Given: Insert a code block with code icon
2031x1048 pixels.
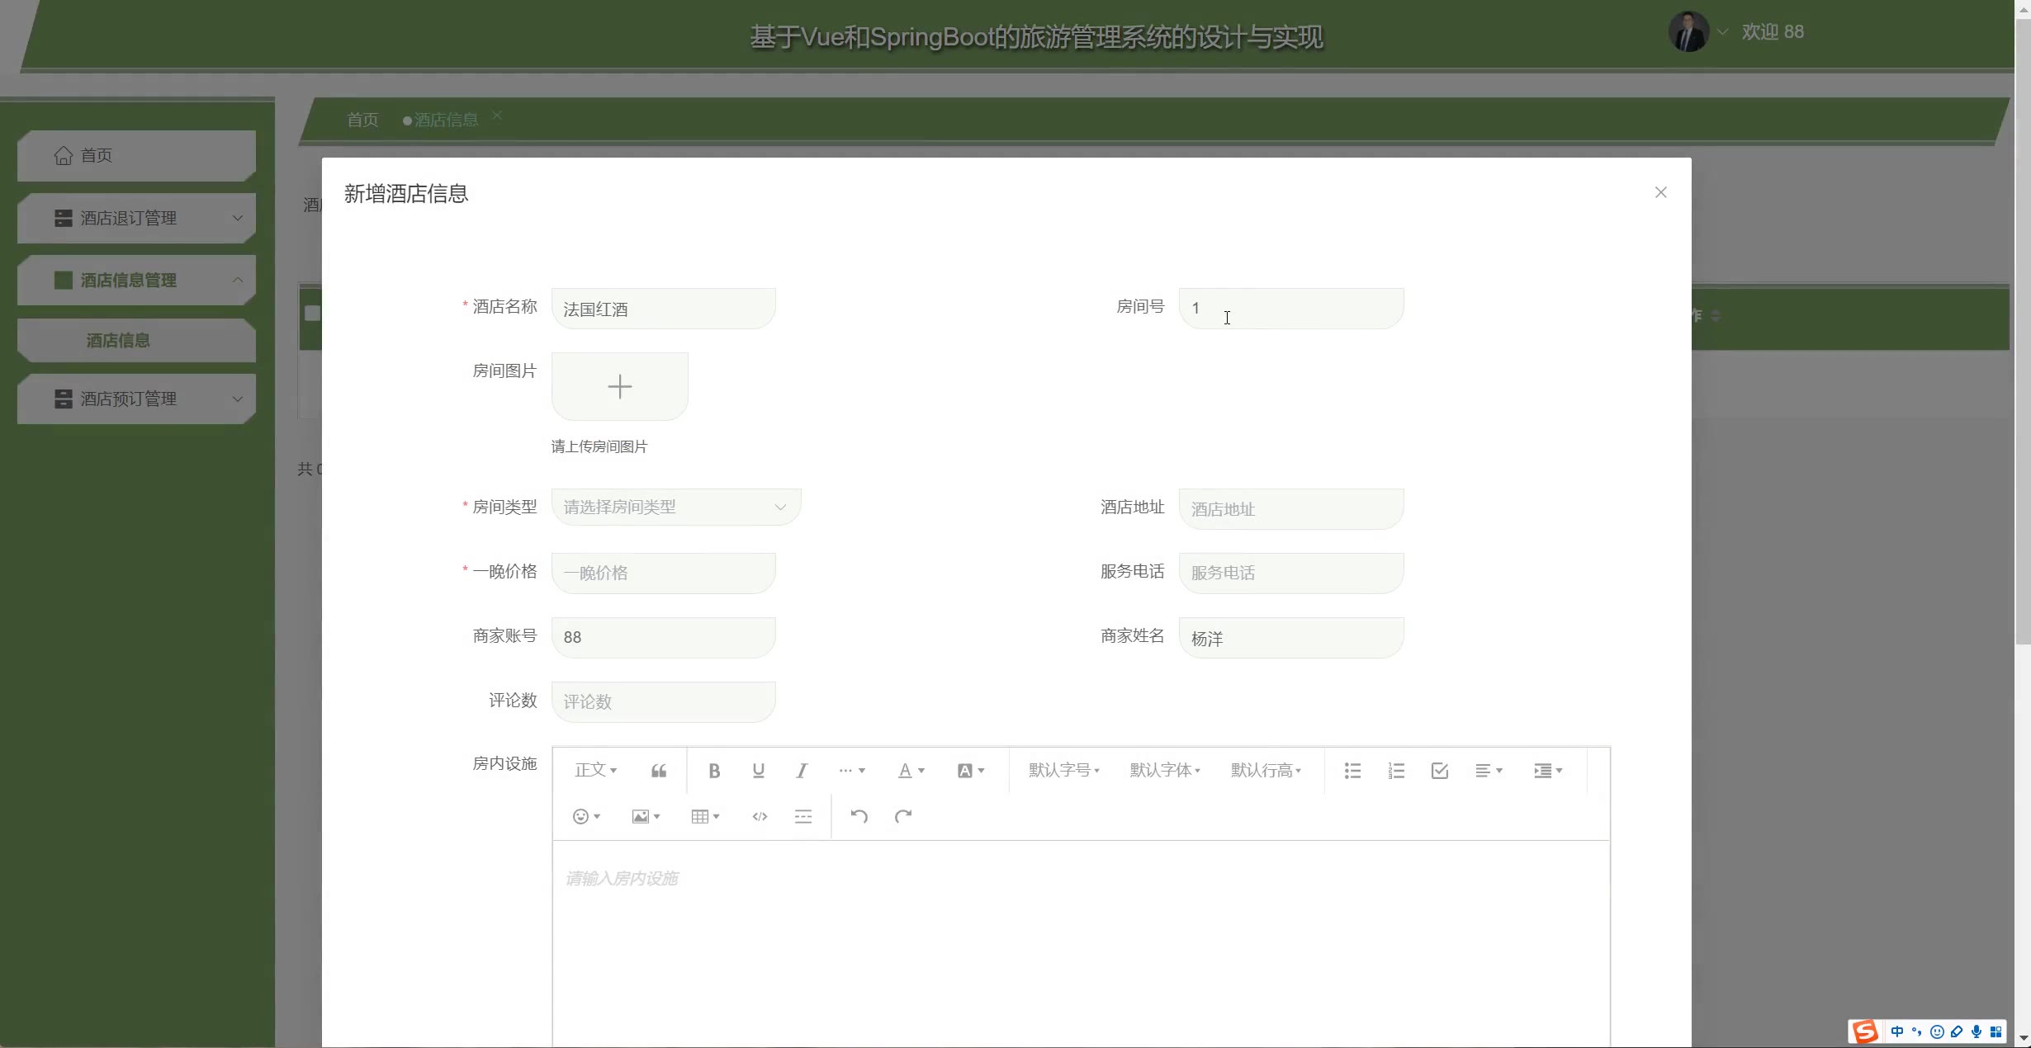Looking at the screenshot, I should [760, 816].
